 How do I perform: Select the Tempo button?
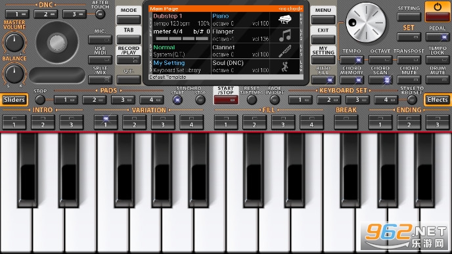point(351,60)
